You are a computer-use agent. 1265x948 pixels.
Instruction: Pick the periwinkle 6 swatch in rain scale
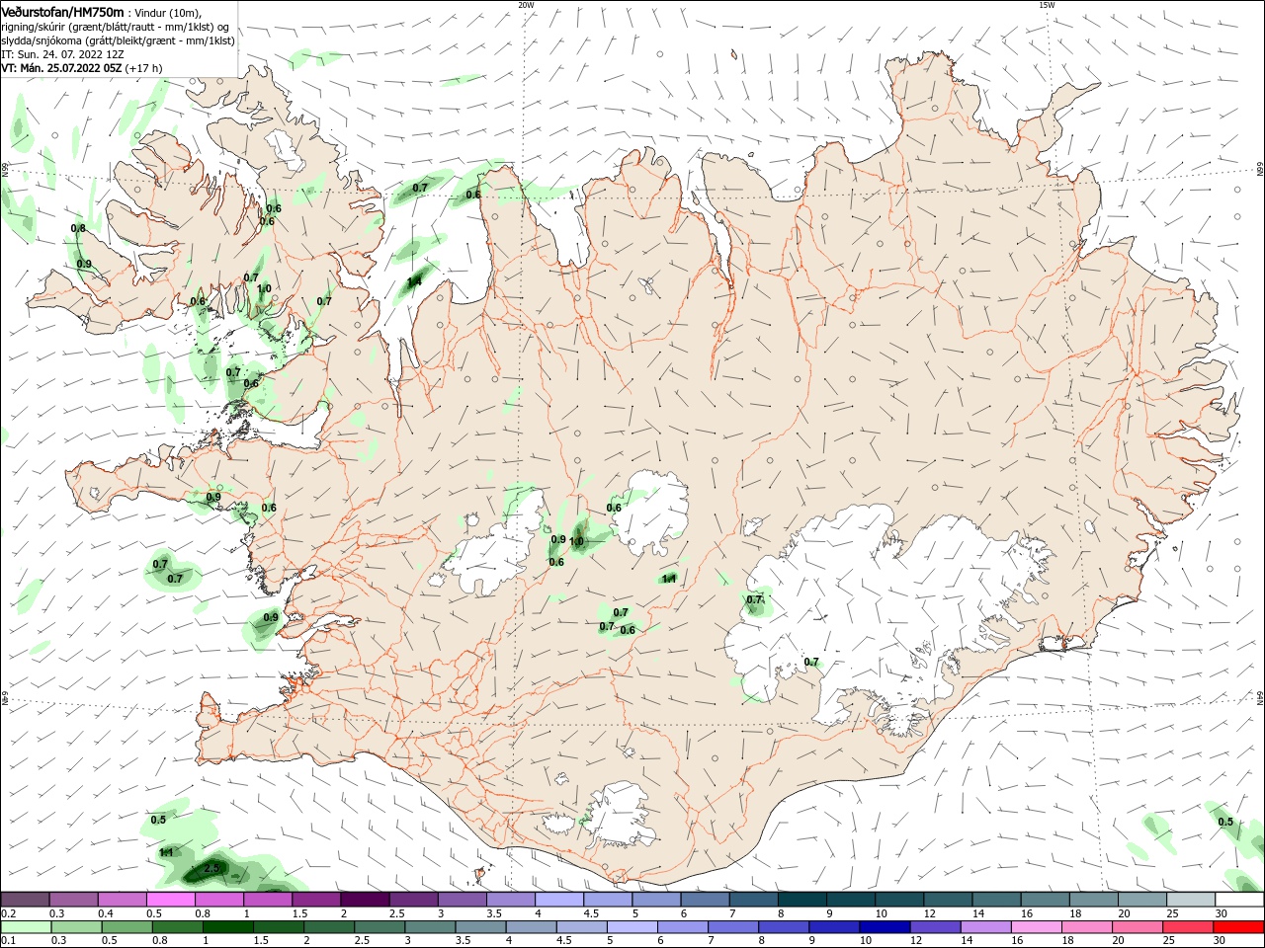(x=683, y=927)
